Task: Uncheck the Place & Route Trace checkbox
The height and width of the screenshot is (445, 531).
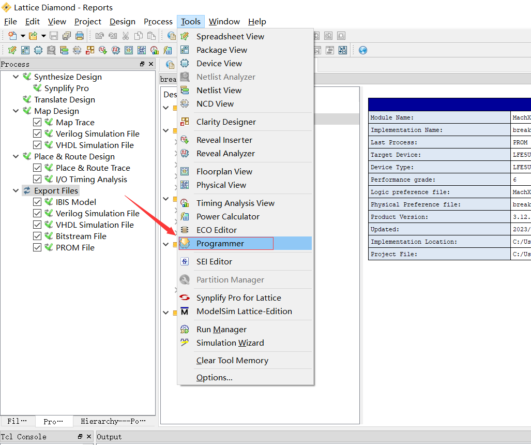Action: coord(37,168)
